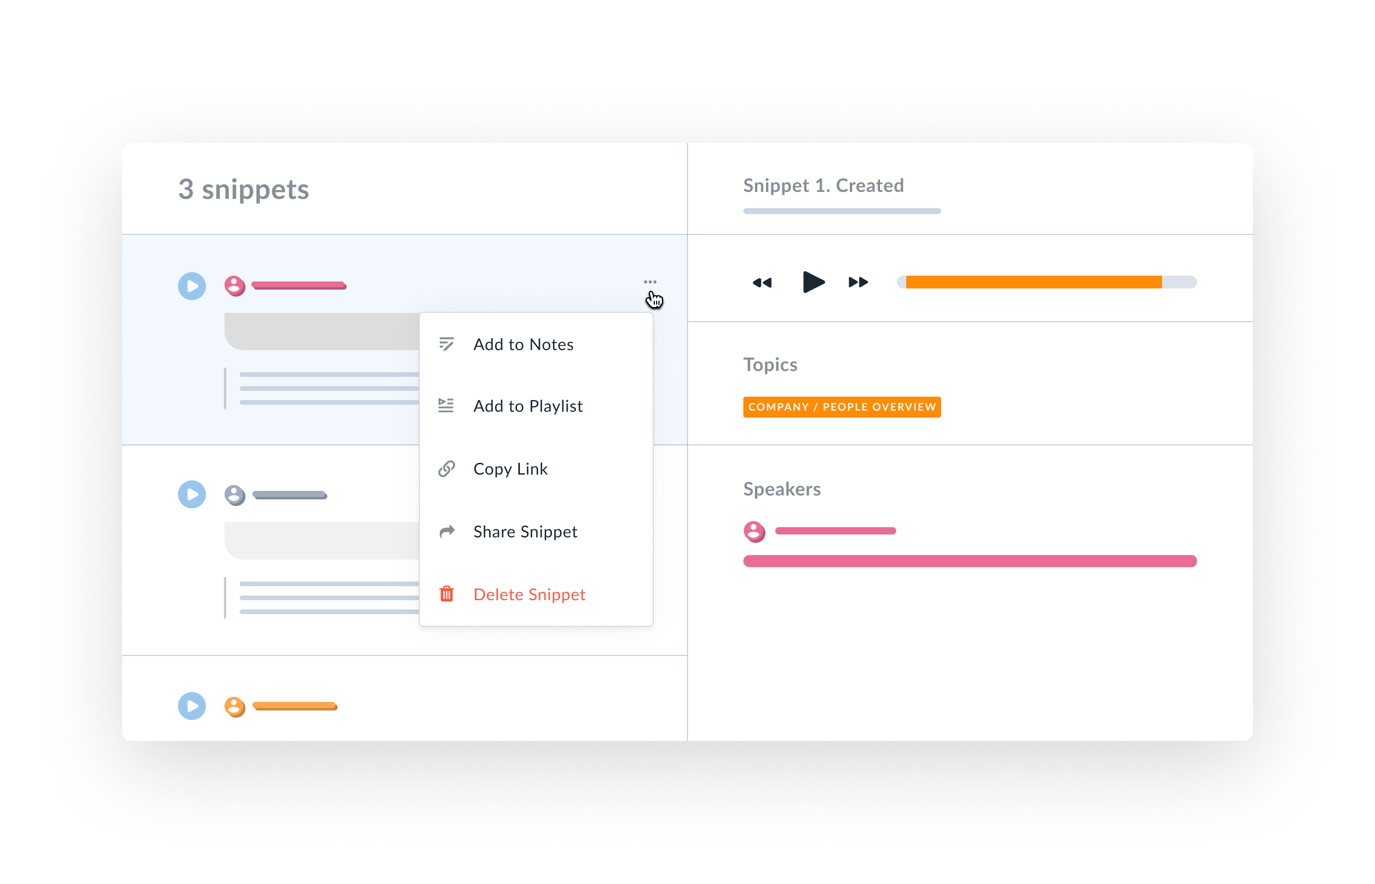Image resolution: width=1375 pixels, height=884 pixels.
Task: Click the pink name bar in first snippet
Action: 299,286
